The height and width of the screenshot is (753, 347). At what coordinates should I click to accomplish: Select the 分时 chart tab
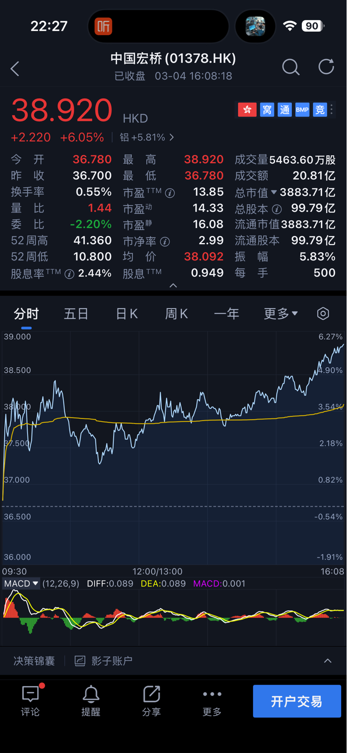coord(26,313)
